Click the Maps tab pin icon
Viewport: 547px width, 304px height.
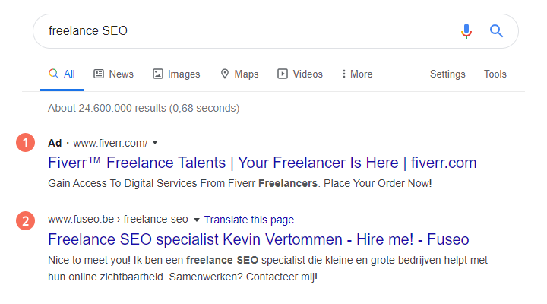(225, 74)
